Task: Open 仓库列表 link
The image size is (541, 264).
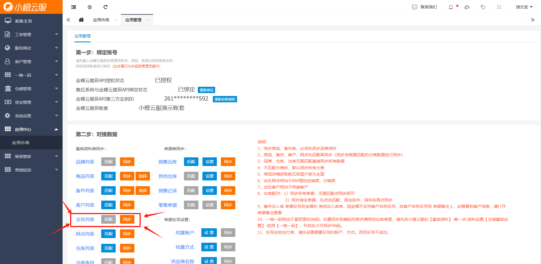Action: 85,248
